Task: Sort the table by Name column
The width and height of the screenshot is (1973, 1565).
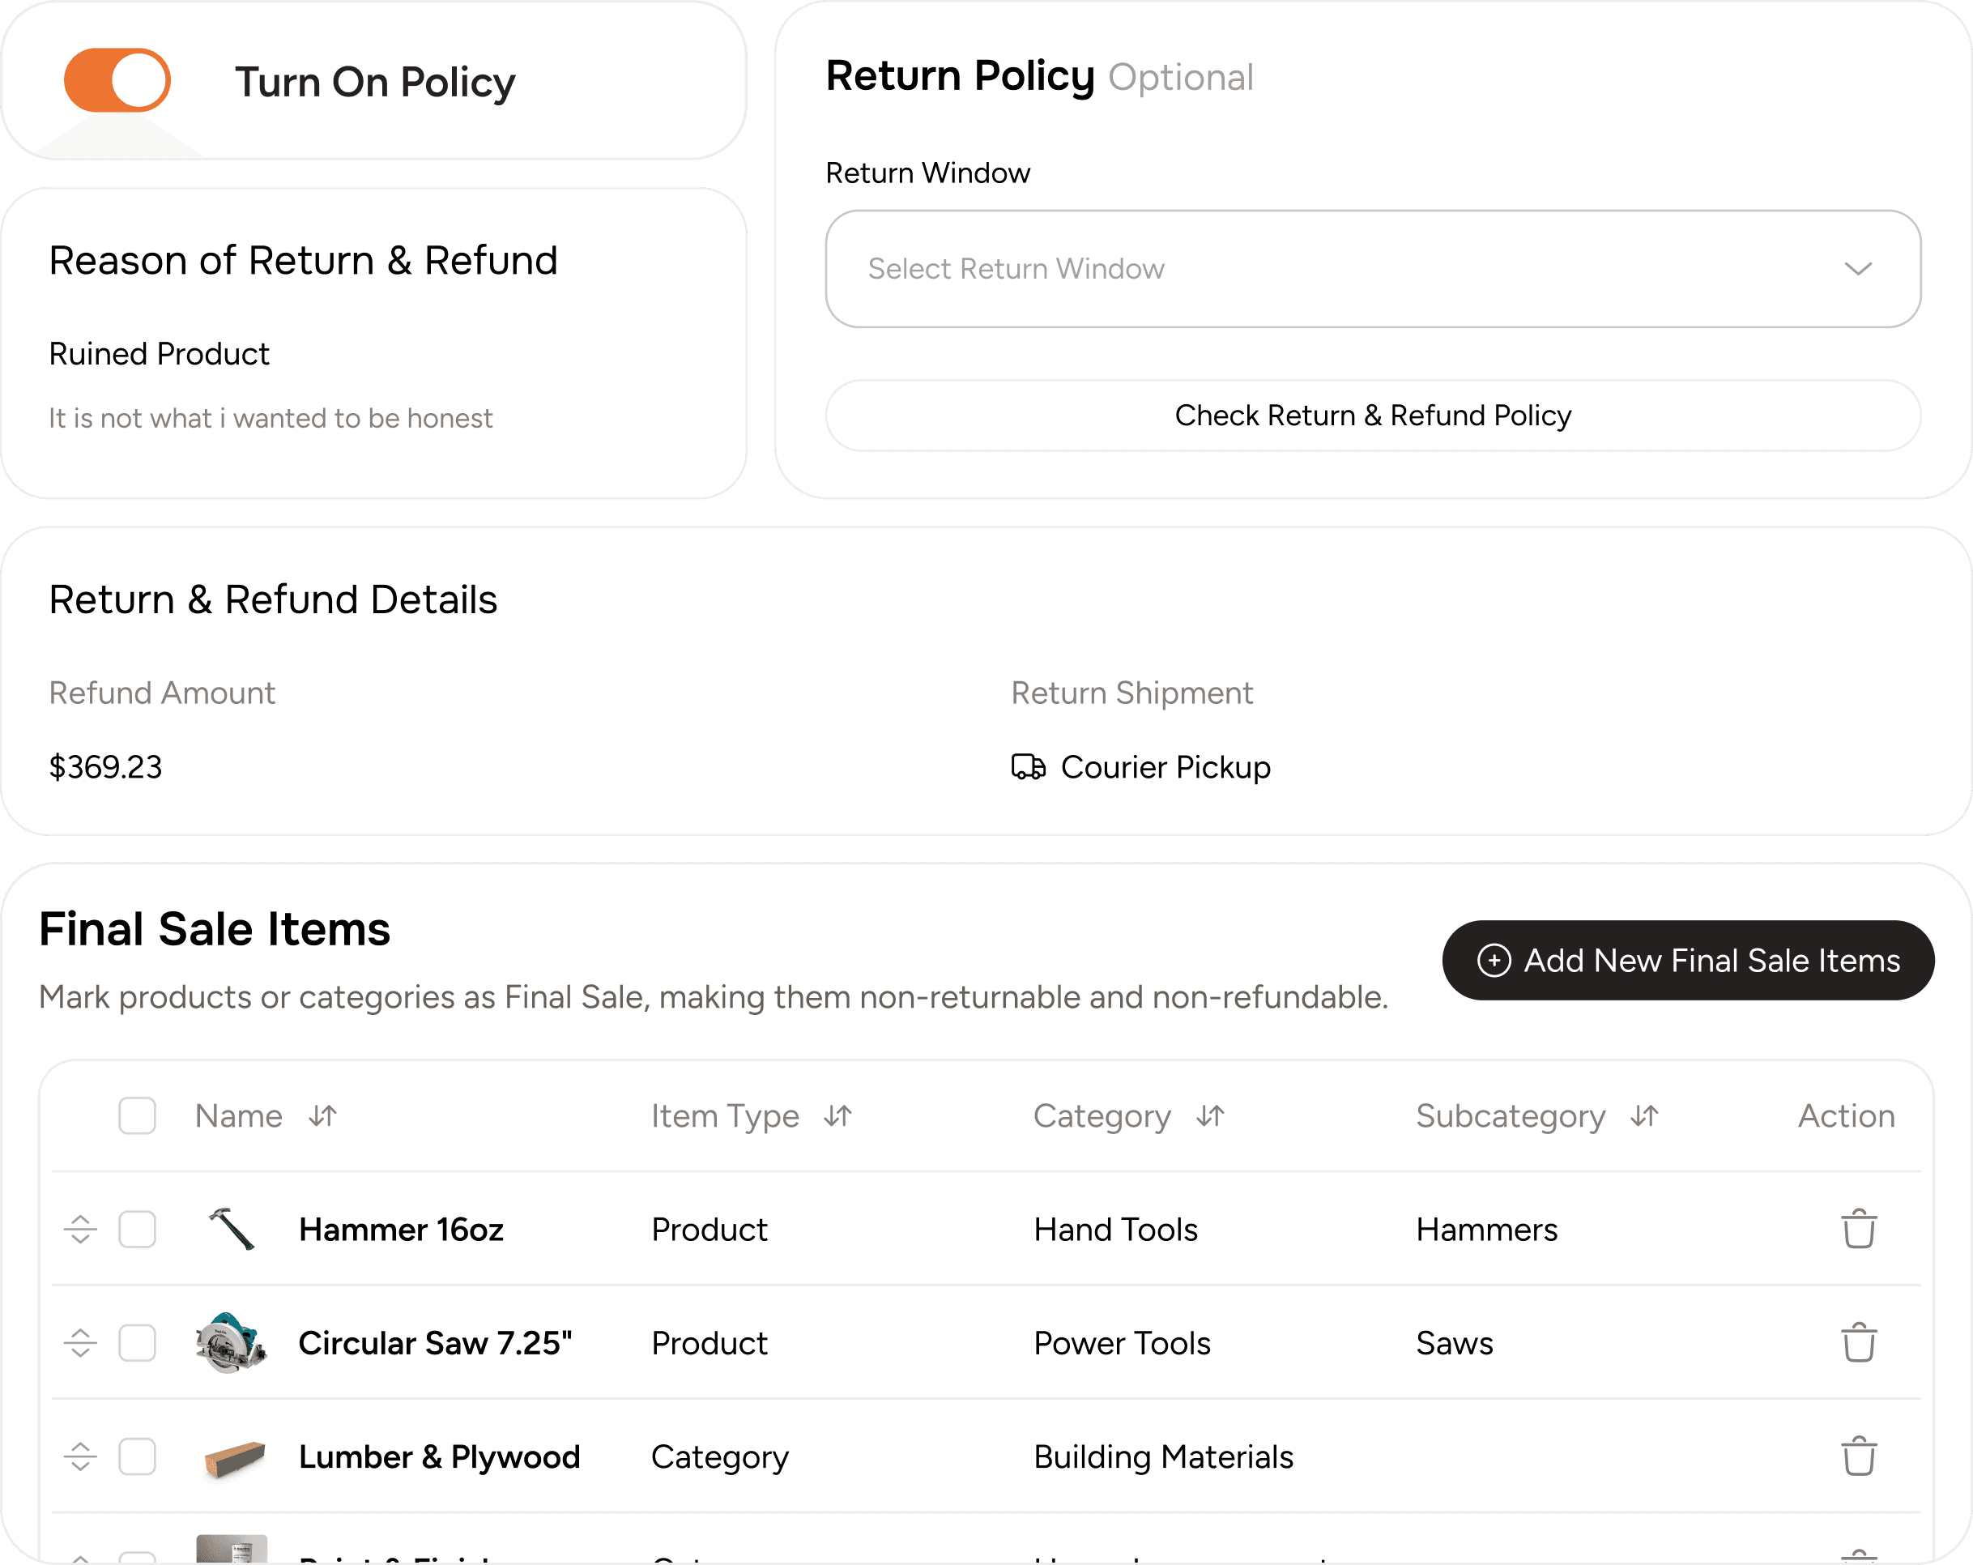Action: click(x=322, y=1116)
